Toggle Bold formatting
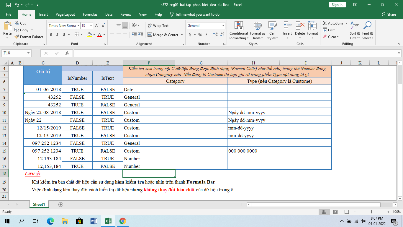The image size is (403, 227). click(x=51, y=35)
